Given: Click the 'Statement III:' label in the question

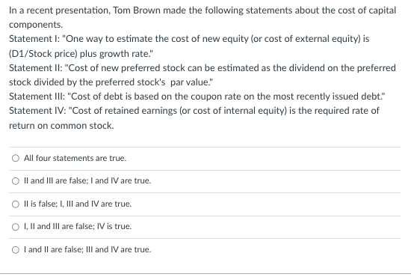Looking at the screenshot, I should 37,97.
